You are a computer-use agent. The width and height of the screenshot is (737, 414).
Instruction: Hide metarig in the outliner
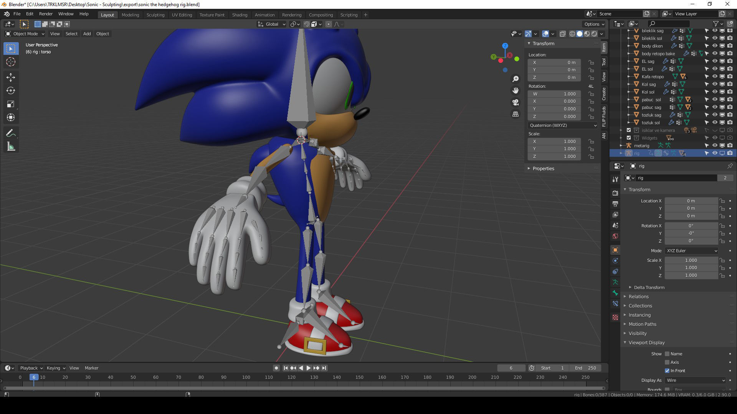(x=715, y=145)
